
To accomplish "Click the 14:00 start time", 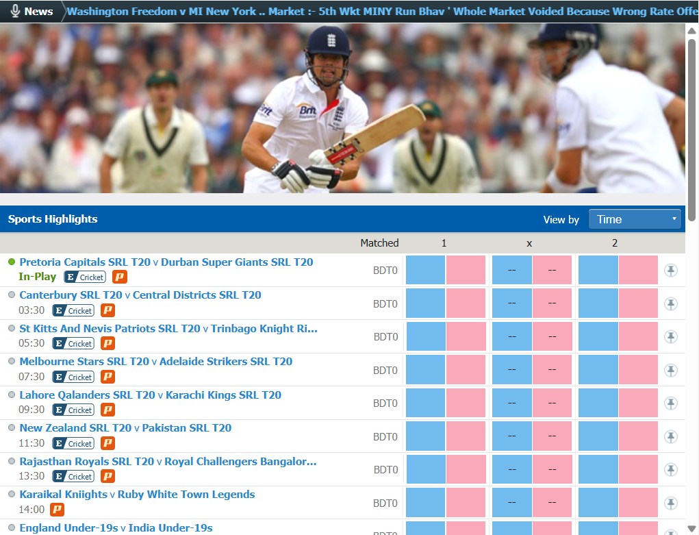I will (31, 510).
